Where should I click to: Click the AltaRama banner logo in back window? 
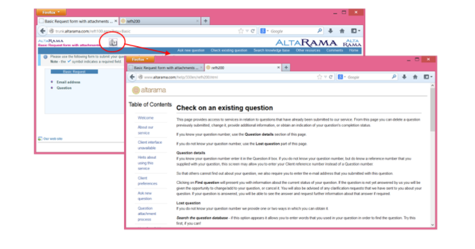coord(306,43)
